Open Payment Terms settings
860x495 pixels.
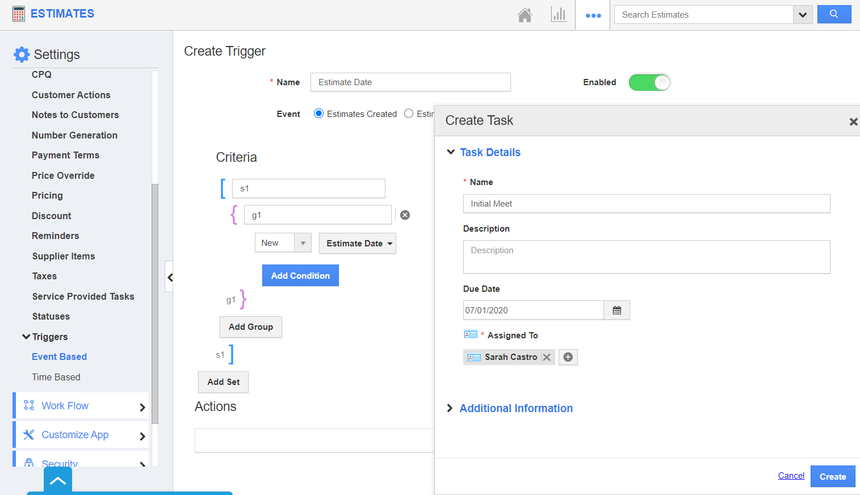(65, 155)
